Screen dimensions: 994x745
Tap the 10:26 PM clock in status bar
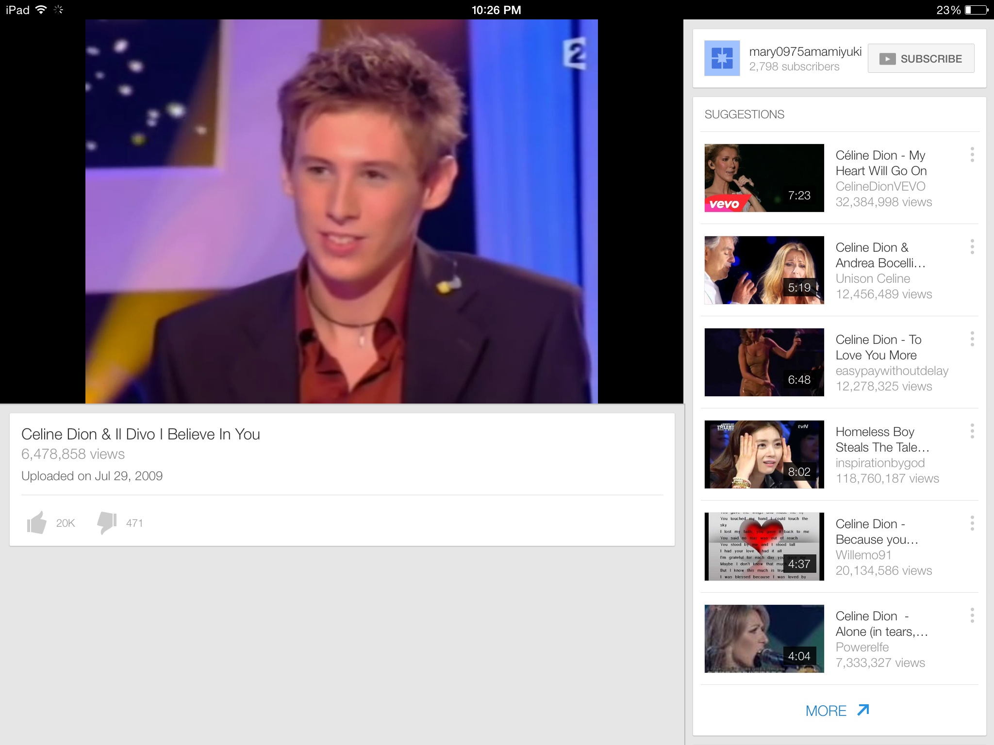[x=496, y=10]
